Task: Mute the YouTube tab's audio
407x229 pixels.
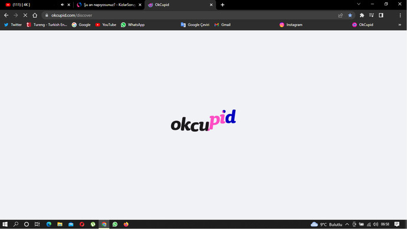Action: click(x=63, y=5)
